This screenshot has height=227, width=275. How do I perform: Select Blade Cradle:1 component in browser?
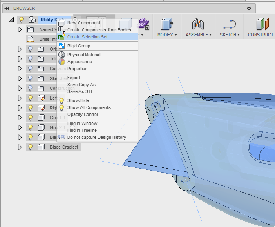(64, 147)
